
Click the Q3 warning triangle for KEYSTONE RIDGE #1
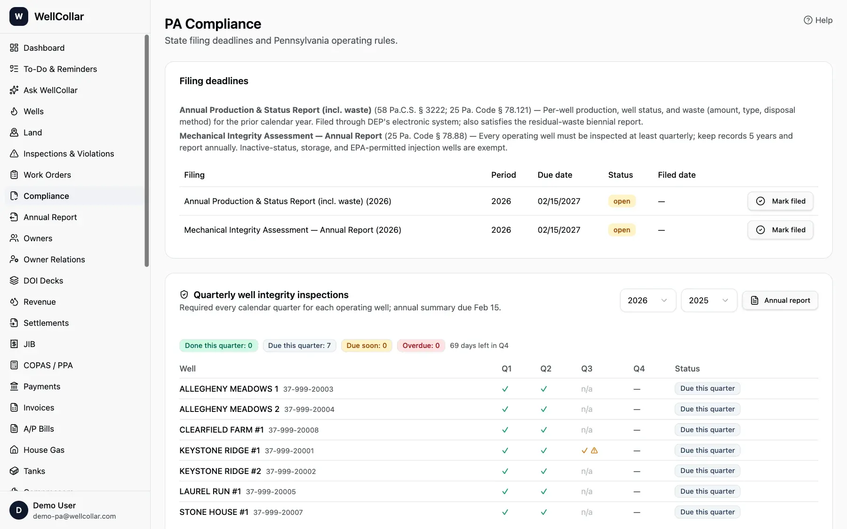tap(594, 450)
